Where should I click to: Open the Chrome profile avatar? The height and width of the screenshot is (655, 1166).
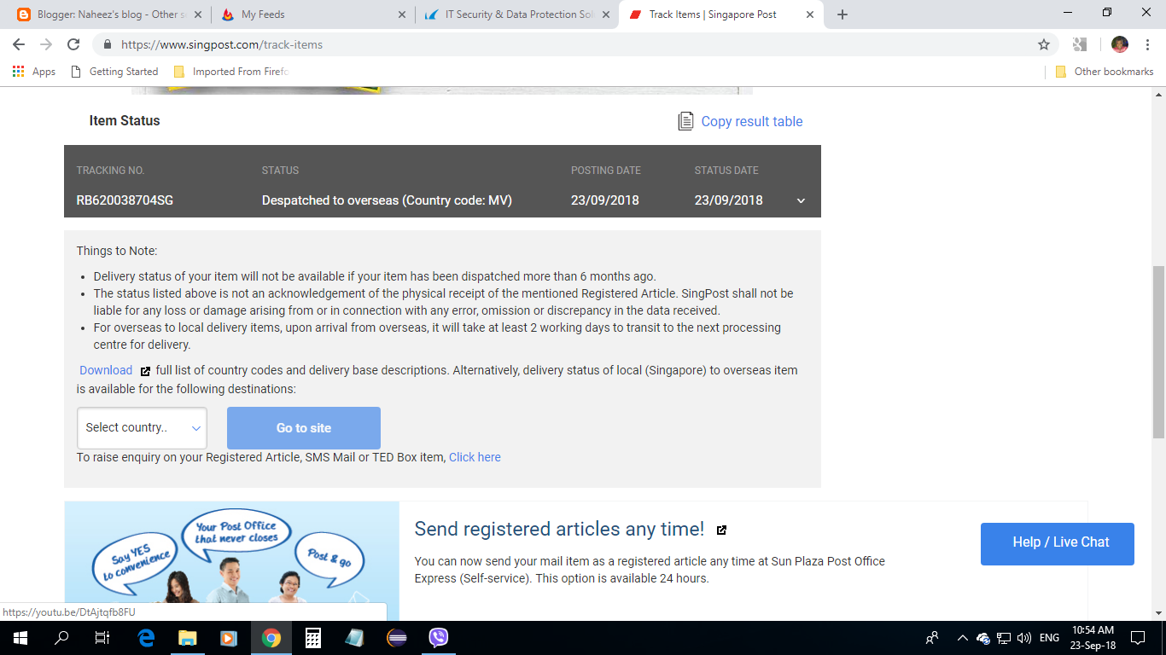[1120, 44]
